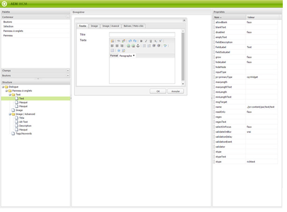Click the allowBlank property name
287x212 pixels.
(221, 22)
